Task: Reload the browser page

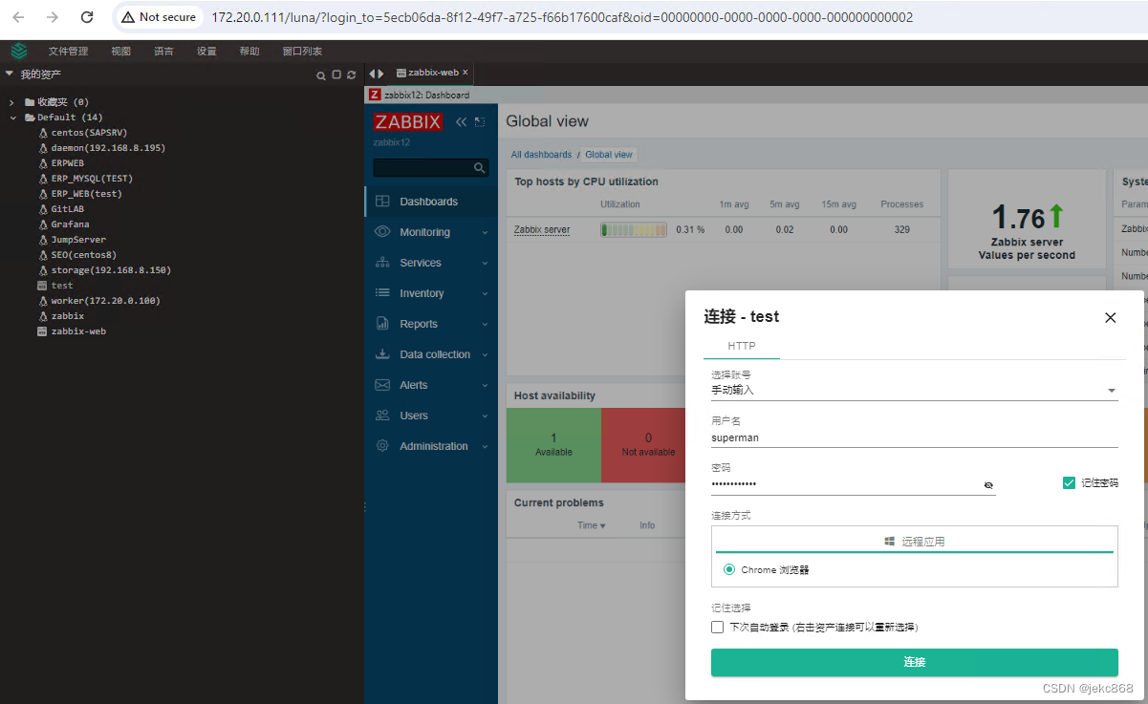Action: (x=87, y=17)
